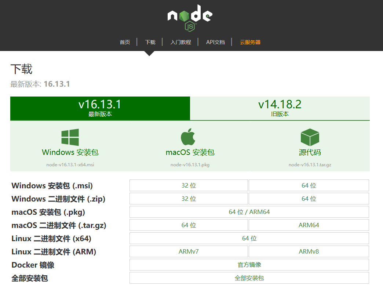
Task: Click the 下载 page heading
Action: coord(22,69)
